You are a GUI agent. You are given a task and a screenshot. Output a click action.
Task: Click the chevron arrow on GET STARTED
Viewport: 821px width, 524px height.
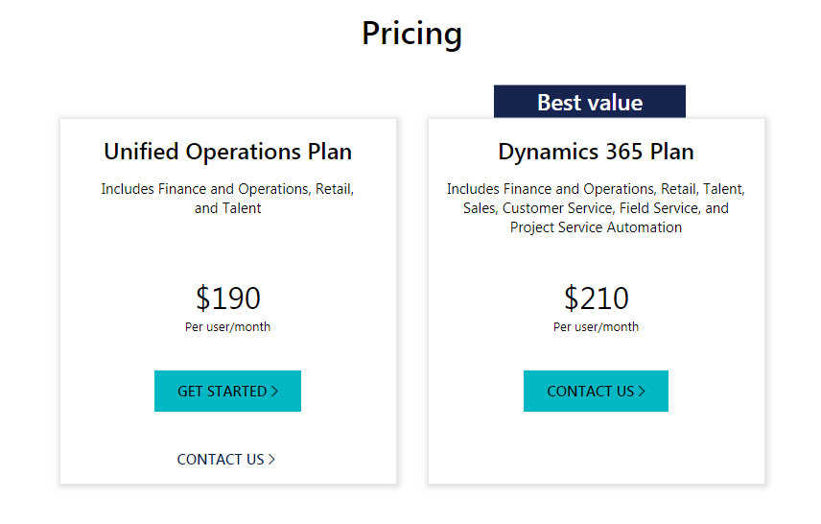tap(274, 391)
